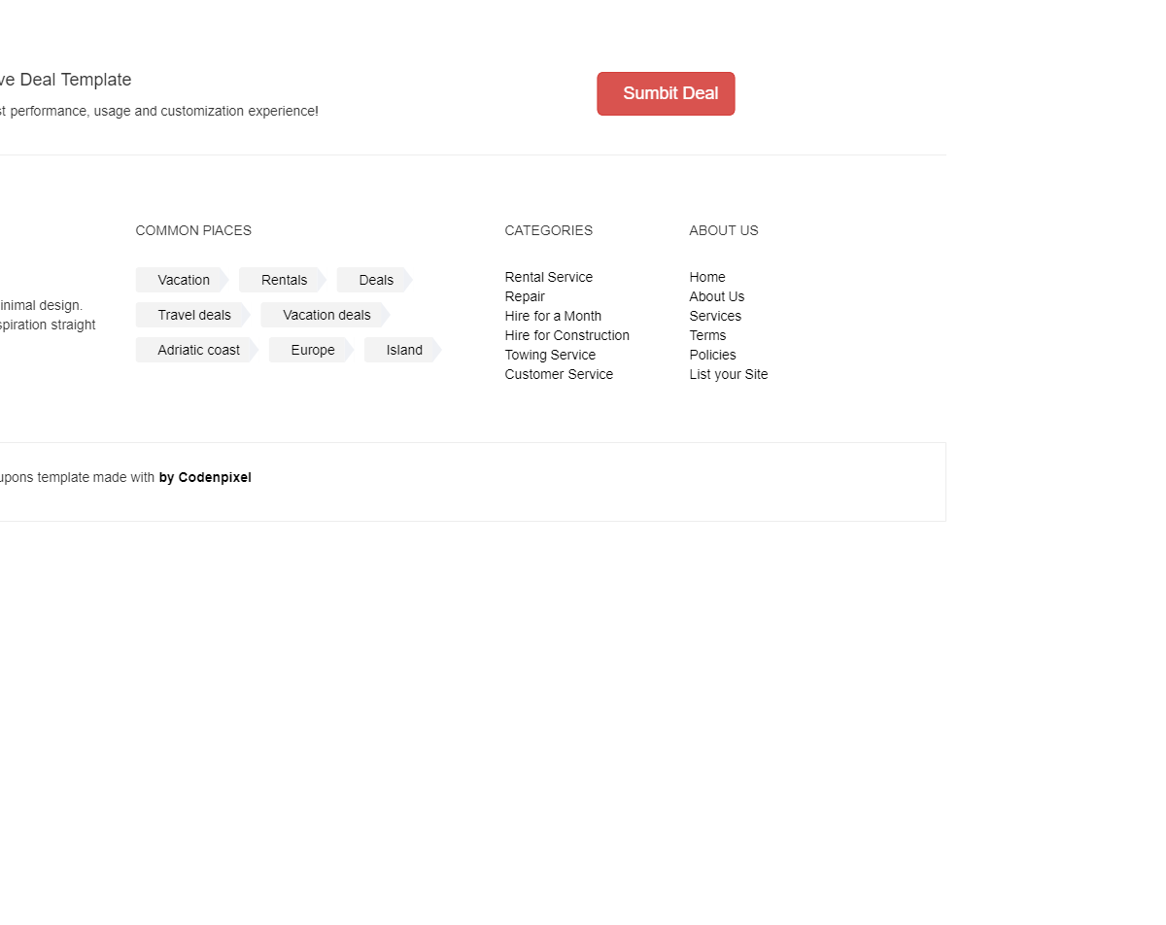Pick the Vacation deals tag
This screenshot has height=925, width=1166.
coord(326,315)
